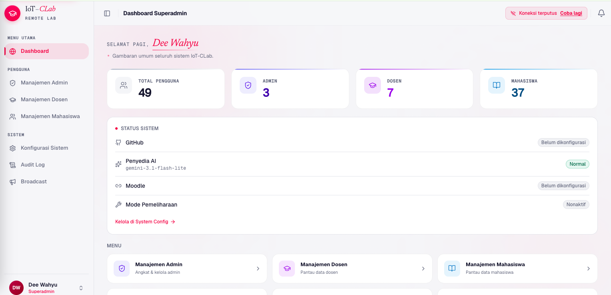Click the Dee Wahyu greeting name
This screenshot has height=295, width=611.
[x=175, y=43]
